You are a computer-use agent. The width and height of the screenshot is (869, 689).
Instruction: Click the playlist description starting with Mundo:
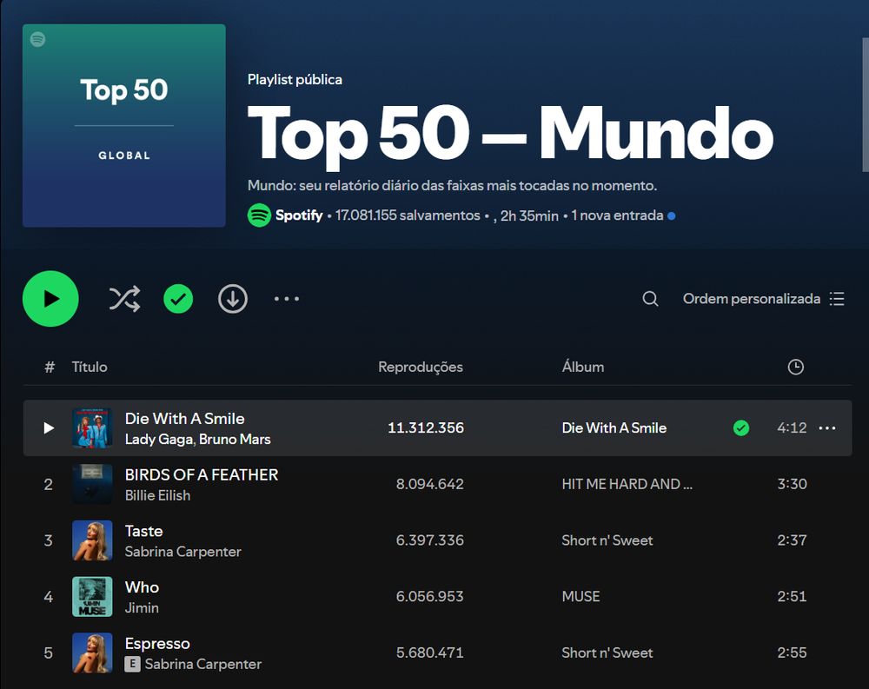(x=452, y=185)
